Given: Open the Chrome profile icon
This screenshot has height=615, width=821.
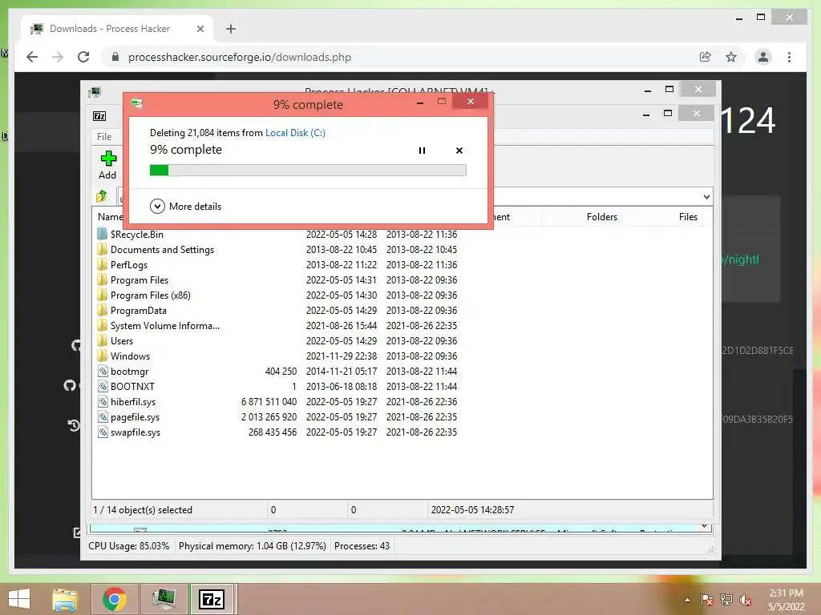Looking at the screenshot, I should 763,57.
